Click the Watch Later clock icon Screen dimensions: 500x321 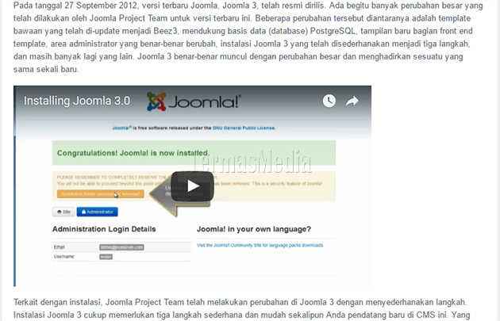[x=329, y=101]
